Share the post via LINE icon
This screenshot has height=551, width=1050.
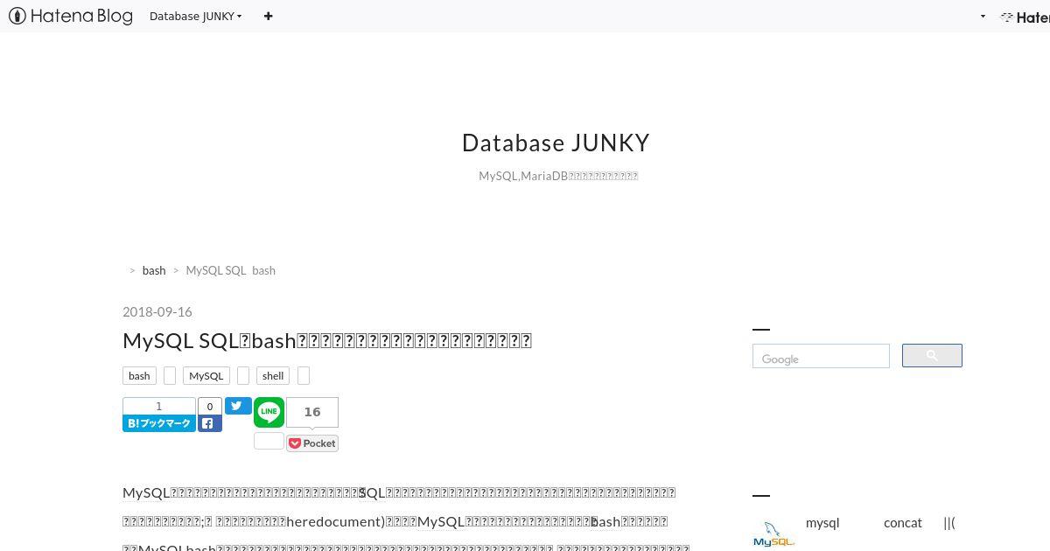(x=269, y=412)
